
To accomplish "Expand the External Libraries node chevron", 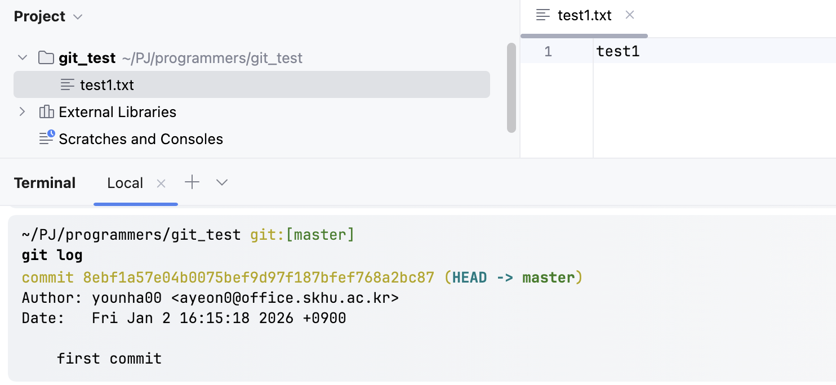I will (x=23, y=112).
